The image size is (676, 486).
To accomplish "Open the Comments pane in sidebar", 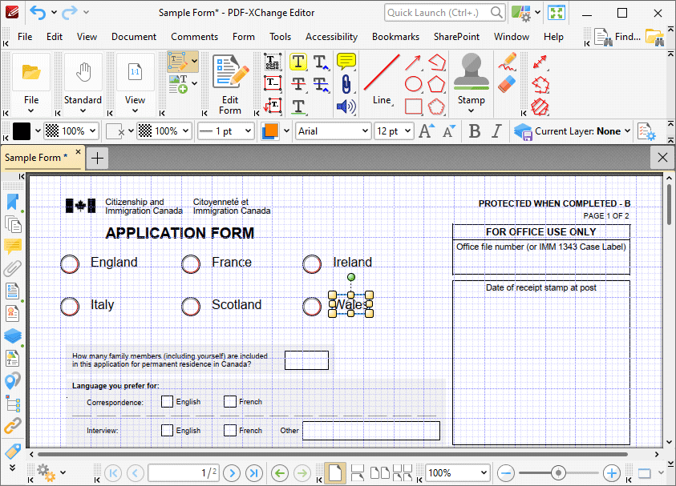I will tap(13, 247).
